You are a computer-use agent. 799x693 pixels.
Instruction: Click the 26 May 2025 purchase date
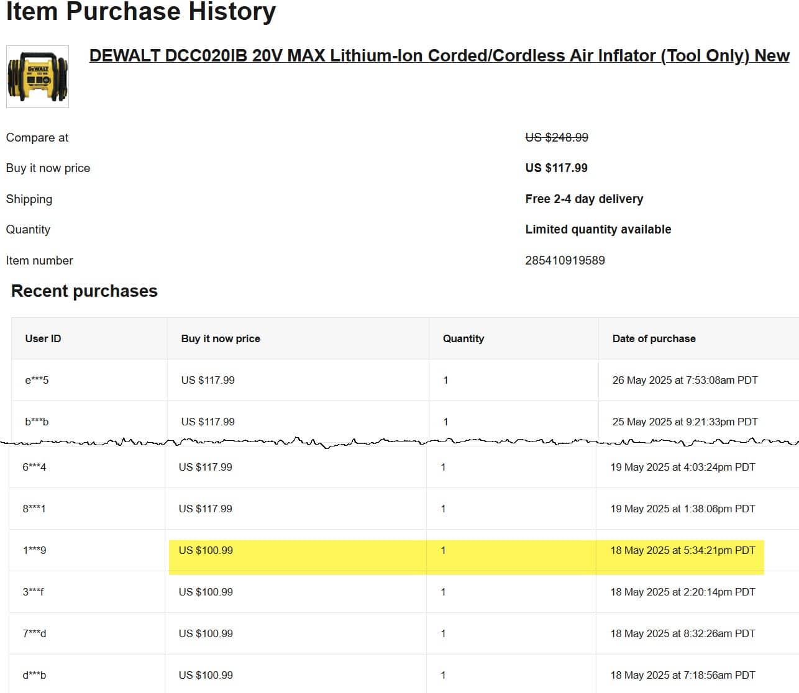pyautogui.click(x=685, y=380)
